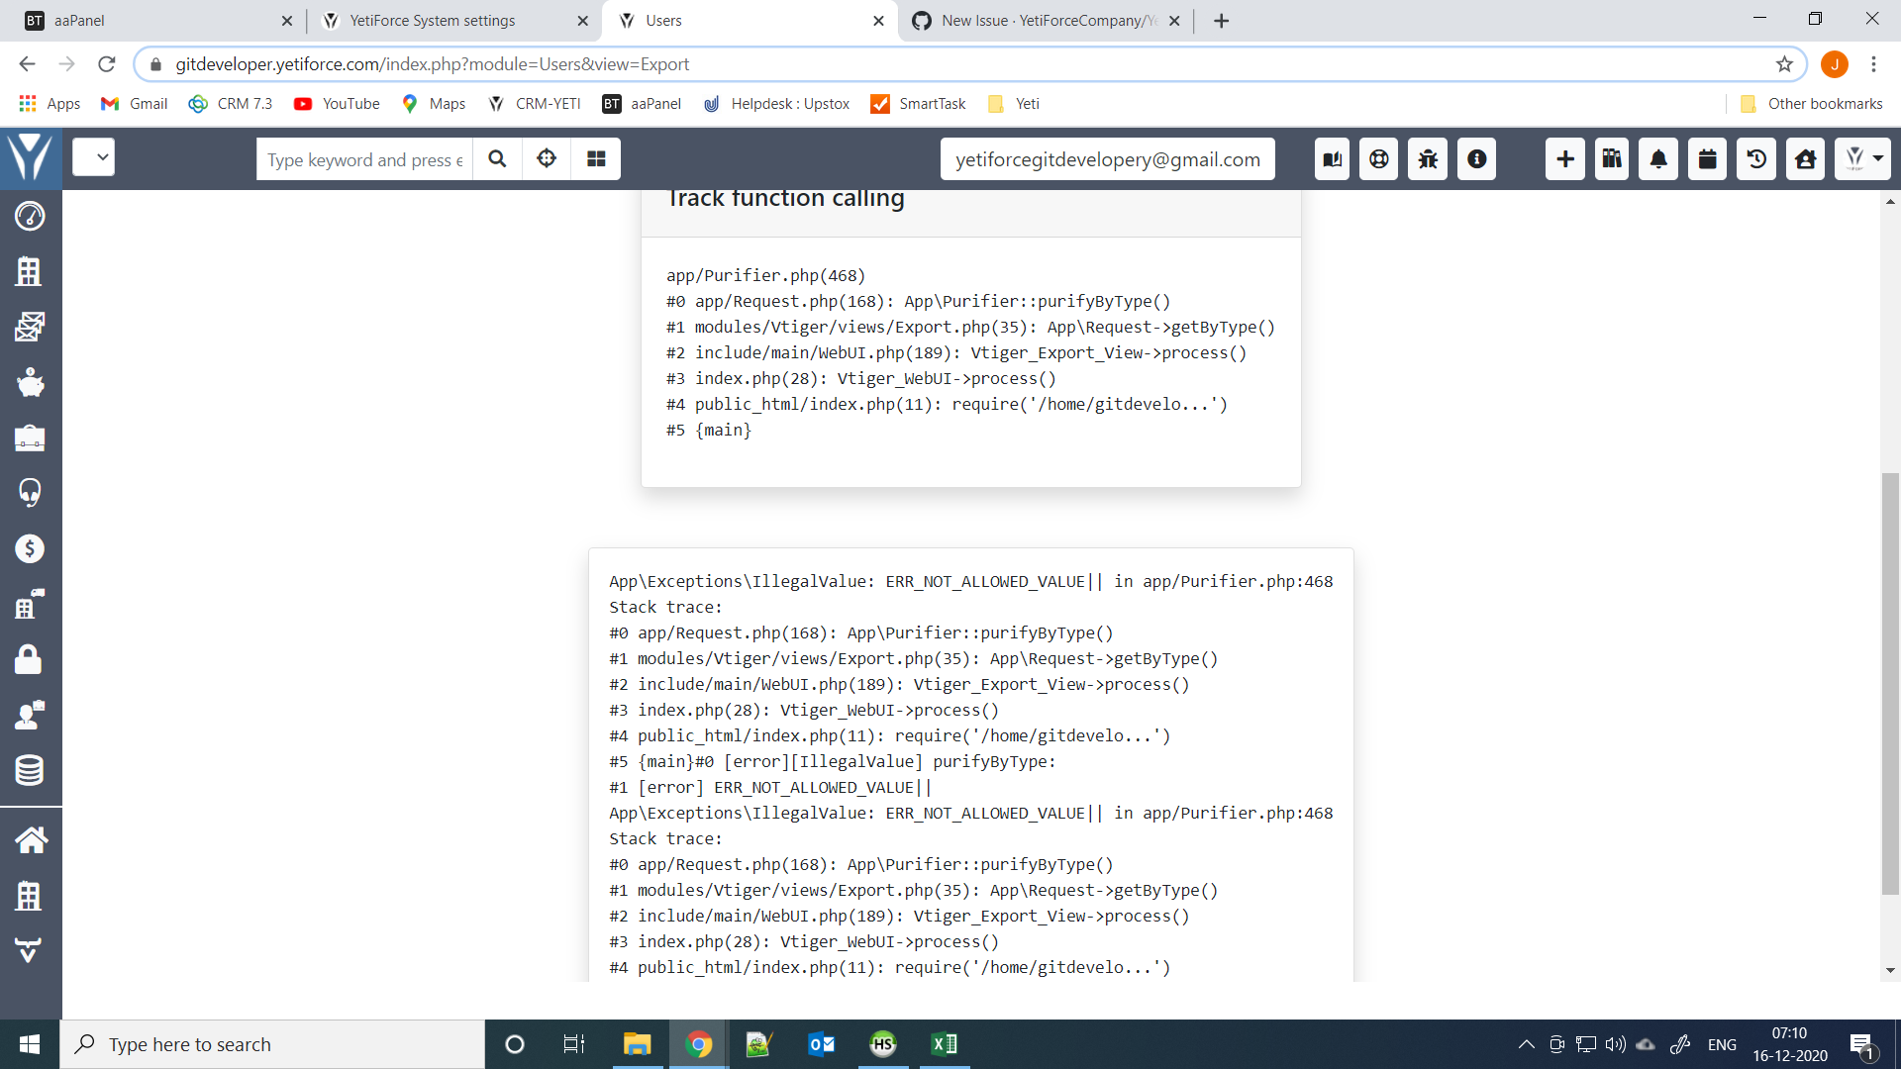1901x1069 pixels.
Task: Open the dashboard speedometer sidebar icon
Action: point(30,216)
